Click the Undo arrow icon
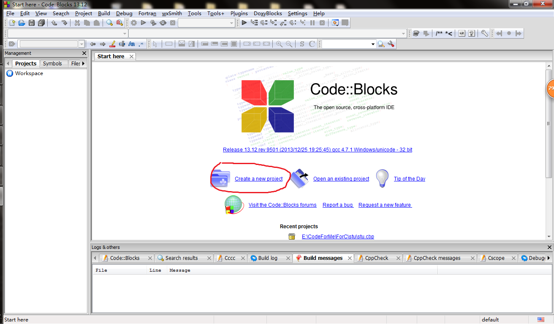 point(54,23)
